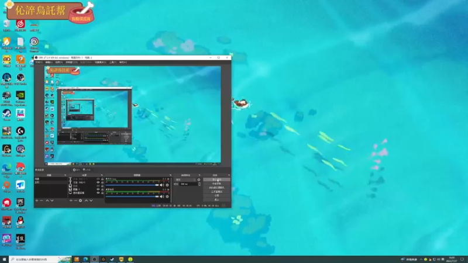Screen dimensions: 468x263
Task: Open ToDesk desktop shortcut
Action: pyautogui.click(x=20, y=186)
